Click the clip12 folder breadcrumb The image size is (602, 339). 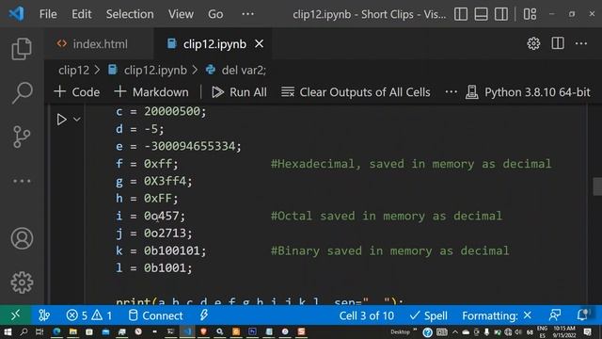pos(73,70)
